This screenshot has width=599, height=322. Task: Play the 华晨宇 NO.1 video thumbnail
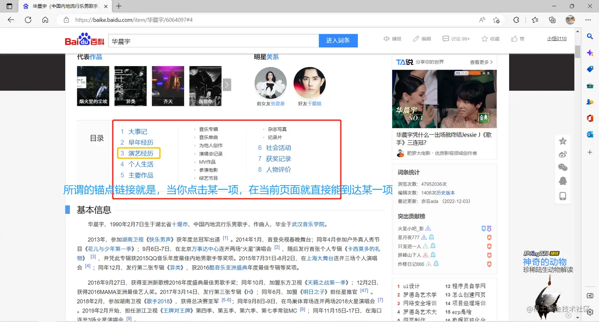click(x=444, y=99)
